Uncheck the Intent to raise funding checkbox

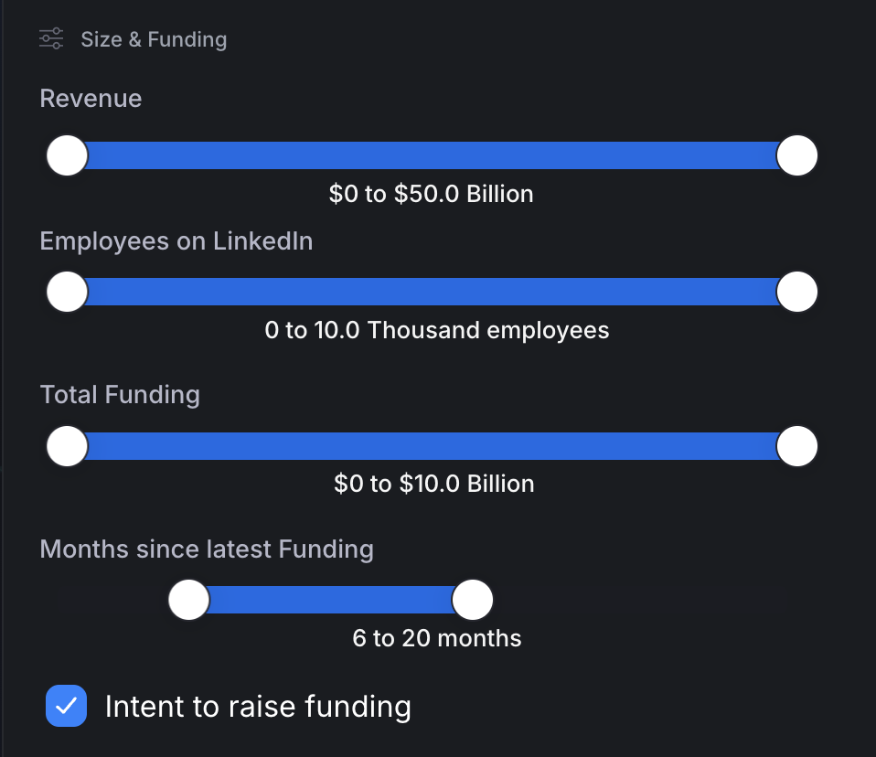point(67,706)
